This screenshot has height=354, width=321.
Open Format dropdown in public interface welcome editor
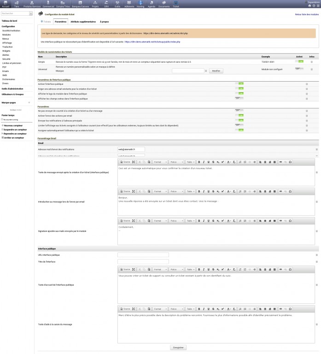click(x=160, y=269)
